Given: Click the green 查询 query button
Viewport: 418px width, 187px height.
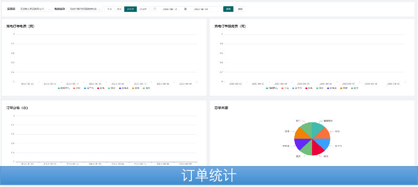Looking at the screenshot, I should click(x=228, y=9).
